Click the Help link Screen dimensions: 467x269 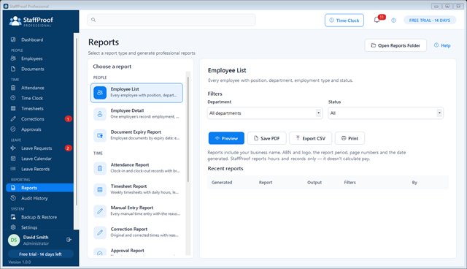(x=442, y=45)
